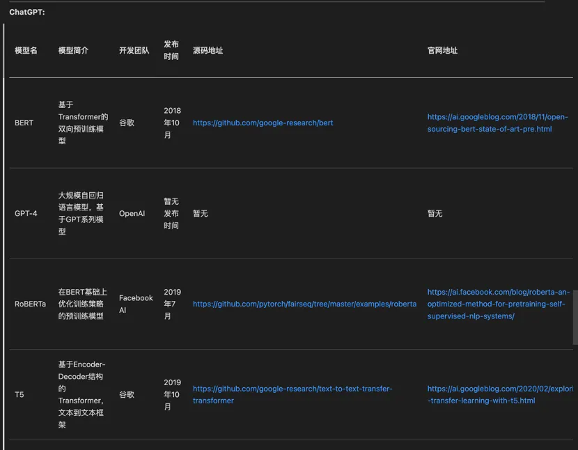578x450 pixels.
Task: Open the BERT GitHub source link
Action: 263,123
